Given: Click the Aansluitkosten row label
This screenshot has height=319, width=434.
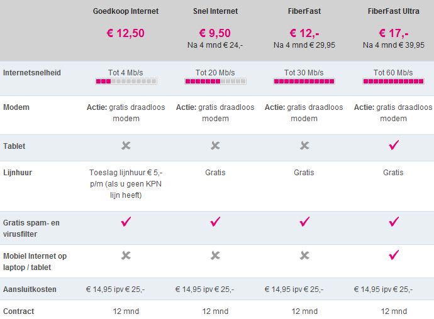Looking at the screenshot, I should (x=30, y=289).
